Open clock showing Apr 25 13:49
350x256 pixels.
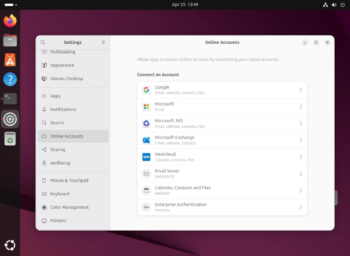point(185,5)
